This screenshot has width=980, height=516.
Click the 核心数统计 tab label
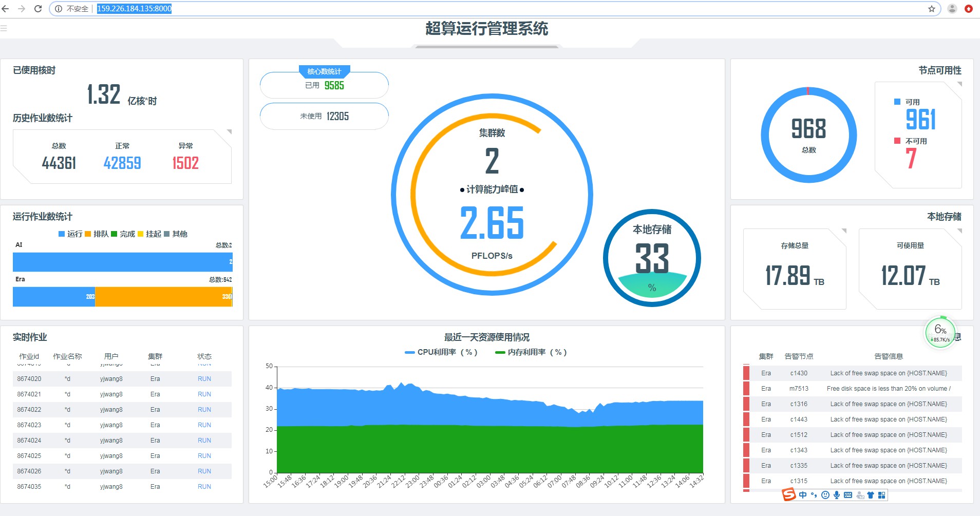[324, 71]
